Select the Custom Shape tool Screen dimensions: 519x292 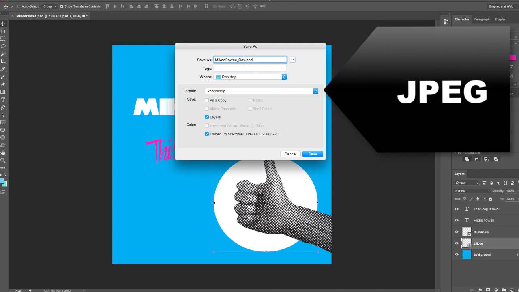pyautogui.click(x=3, y=145)
